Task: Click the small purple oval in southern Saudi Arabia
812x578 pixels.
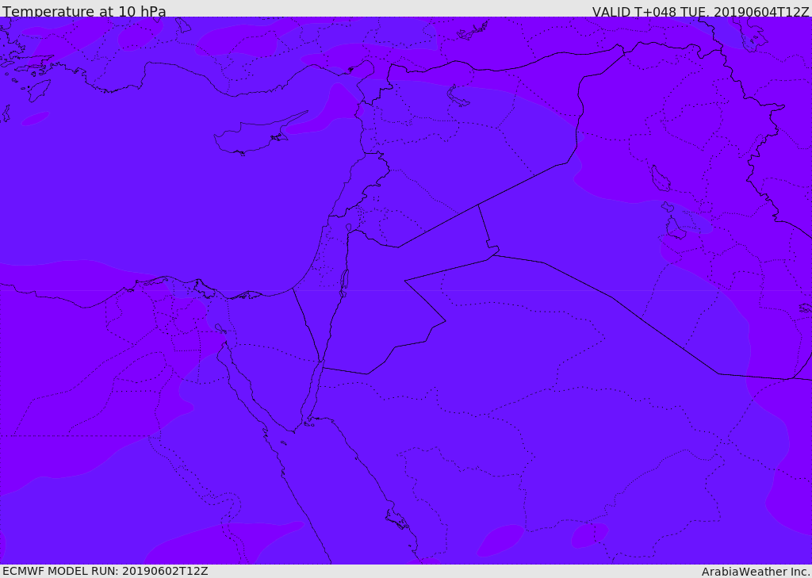Action: [x=500, y=540]
